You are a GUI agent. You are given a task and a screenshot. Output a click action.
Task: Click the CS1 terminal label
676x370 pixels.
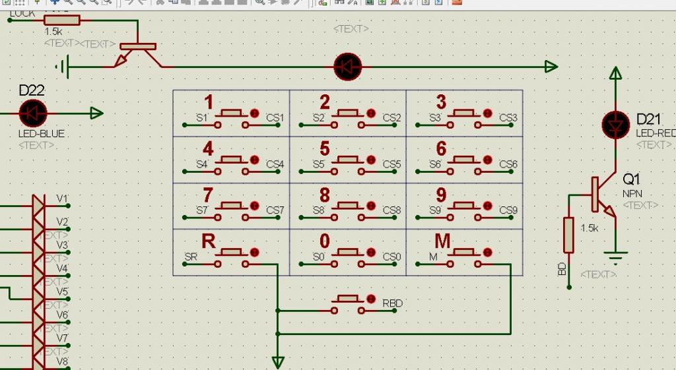click(275, 117)
